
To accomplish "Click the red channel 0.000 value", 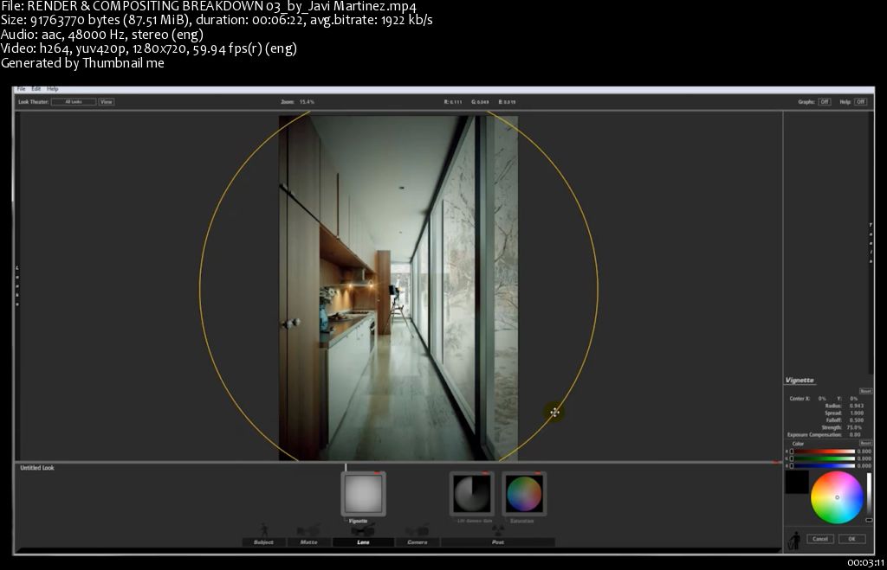I will click(864, 452).
